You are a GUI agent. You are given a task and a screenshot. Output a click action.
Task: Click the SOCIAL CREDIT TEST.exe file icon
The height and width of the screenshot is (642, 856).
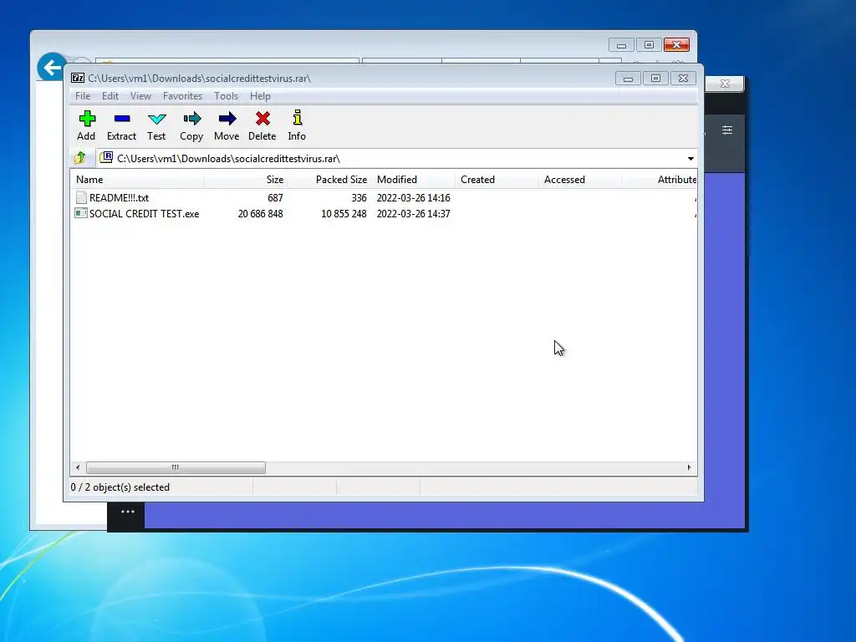click(81, 213)
